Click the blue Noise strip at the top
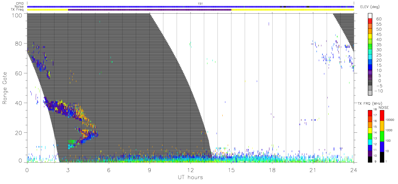The width and height of the screenshot is (398, 184). coord(190,6)
